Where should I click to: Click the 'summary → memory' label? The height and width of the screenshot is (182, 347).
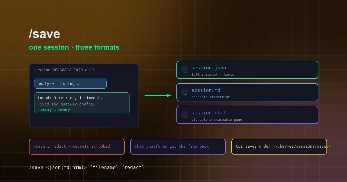pyautogui.click(x=54, y=110)
